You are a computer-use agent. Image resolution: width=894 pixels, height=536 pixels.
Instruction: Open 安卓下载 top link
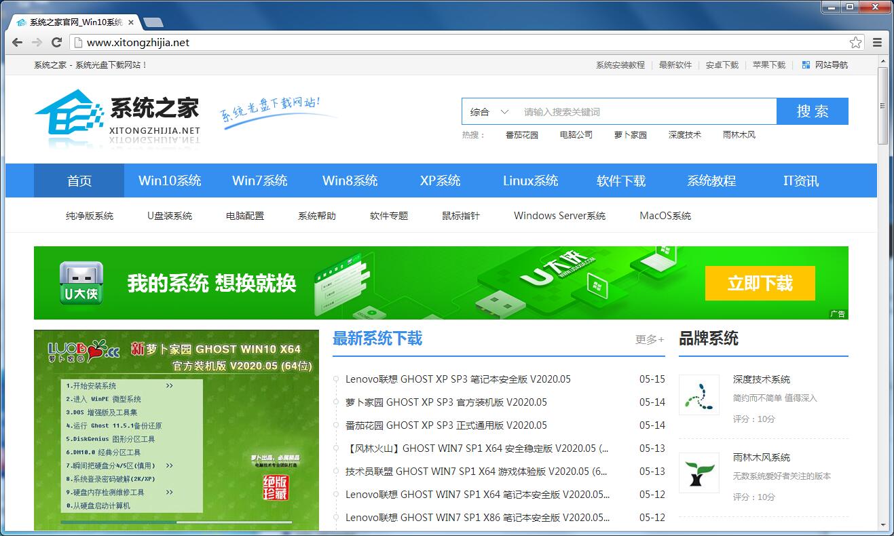point(722,65)
